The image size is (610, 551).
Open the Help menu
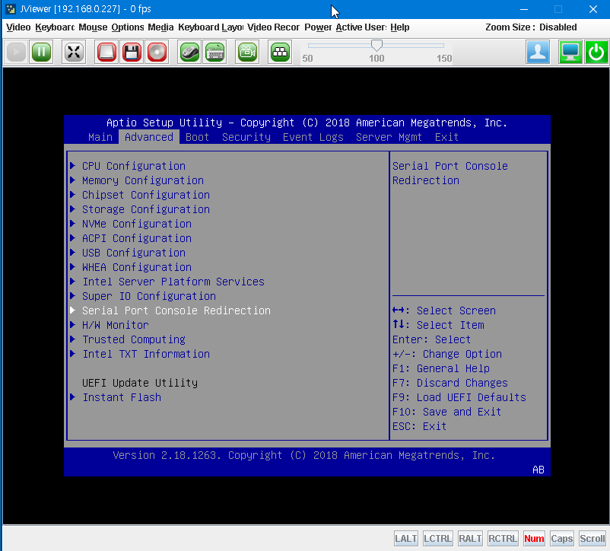[x=400, y=27]
